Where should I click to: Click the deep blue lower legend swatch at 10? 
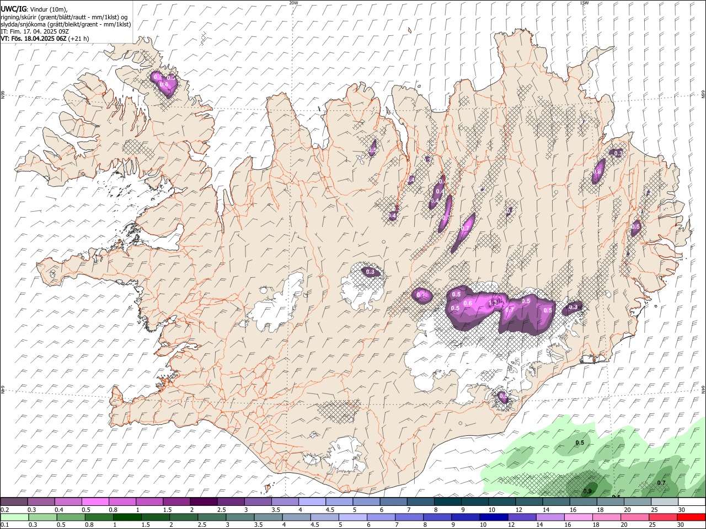pos(493,517)
